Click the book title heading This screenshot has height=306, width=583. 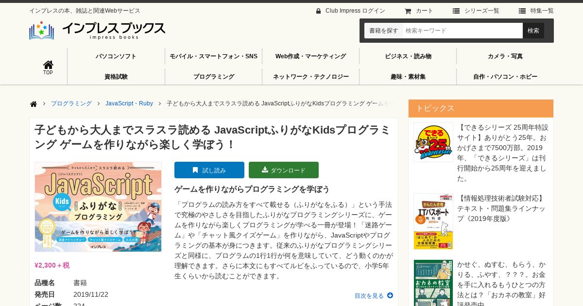tap(213, 137)
